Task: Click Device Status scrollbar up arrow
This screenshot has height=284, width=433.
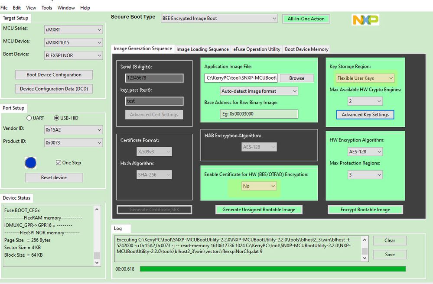Action: coord(97,209)
